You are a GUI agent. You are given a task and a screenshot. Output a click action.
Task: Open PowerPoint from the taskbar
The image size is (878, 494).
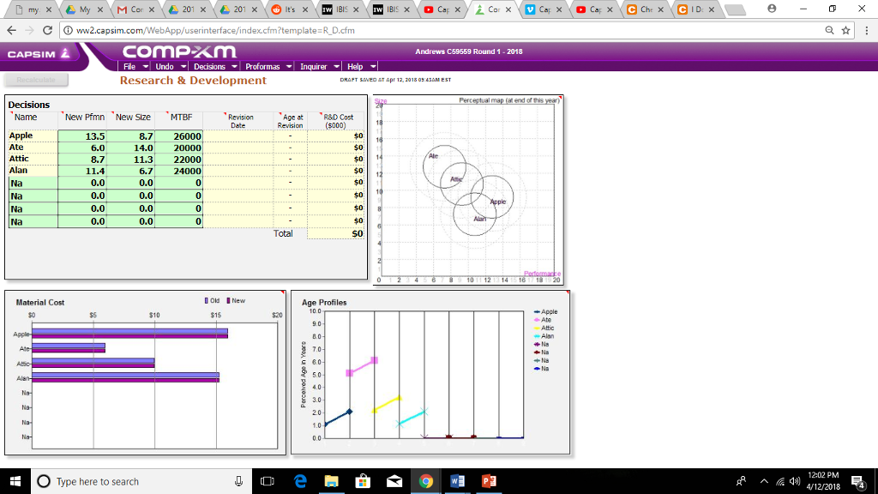(489, 481)
